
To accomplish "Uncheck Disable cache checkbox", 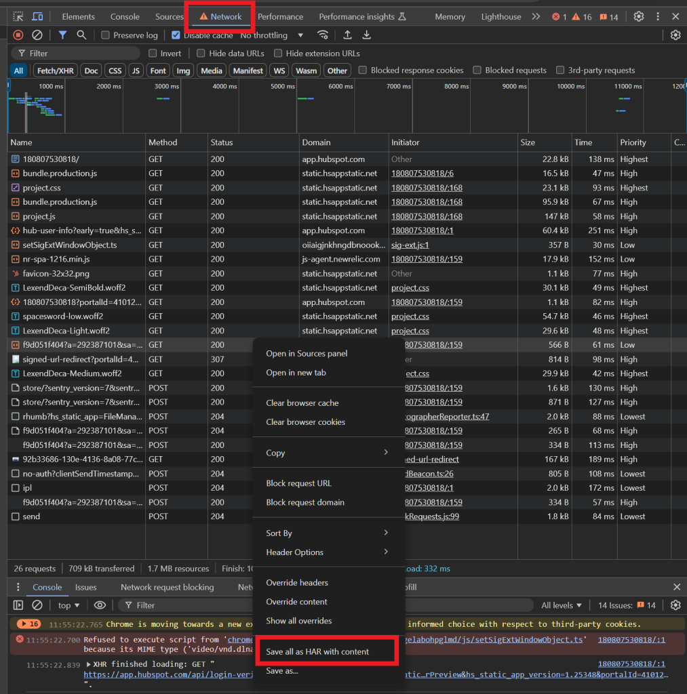I will pos(176,35).
